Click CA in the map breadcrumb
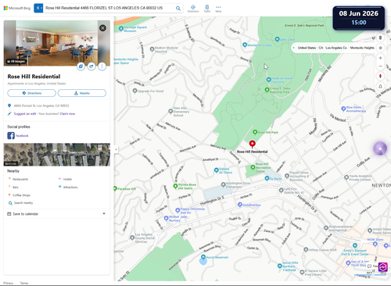Viewport: 391px width, 286px height. pyautogui.click(x=321, y=48)
